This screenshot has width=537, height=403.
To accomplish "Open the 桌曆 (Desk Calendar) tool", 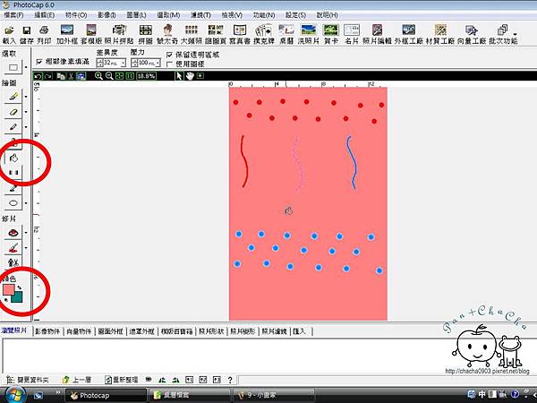I will [286, 35].
